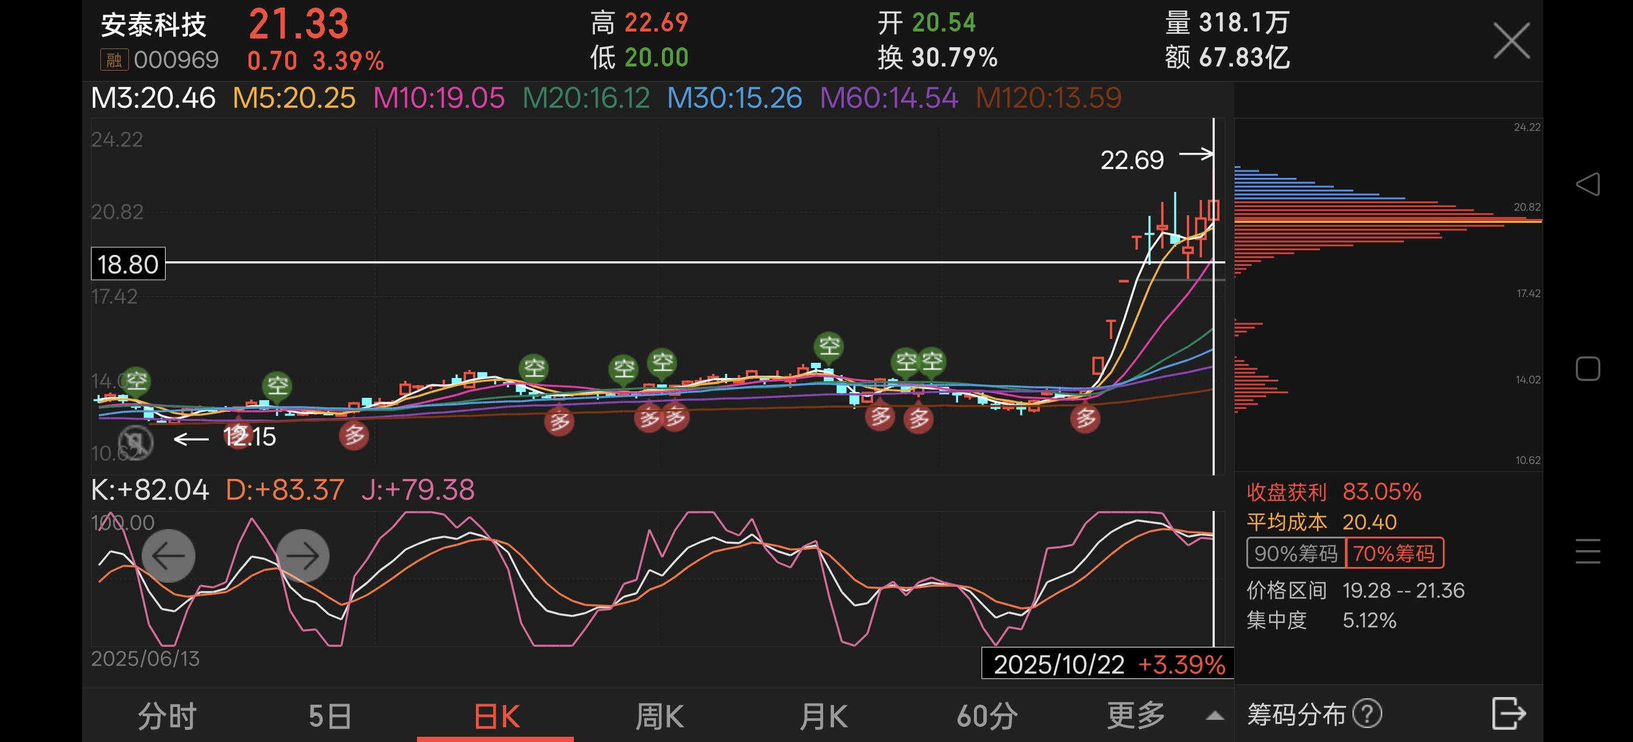Open the 分时 intraday tab

pos(167,717)
